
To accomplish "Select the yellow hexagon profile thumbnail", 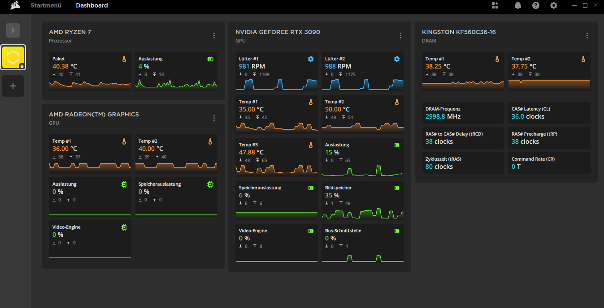I will [x=13, y=57].
